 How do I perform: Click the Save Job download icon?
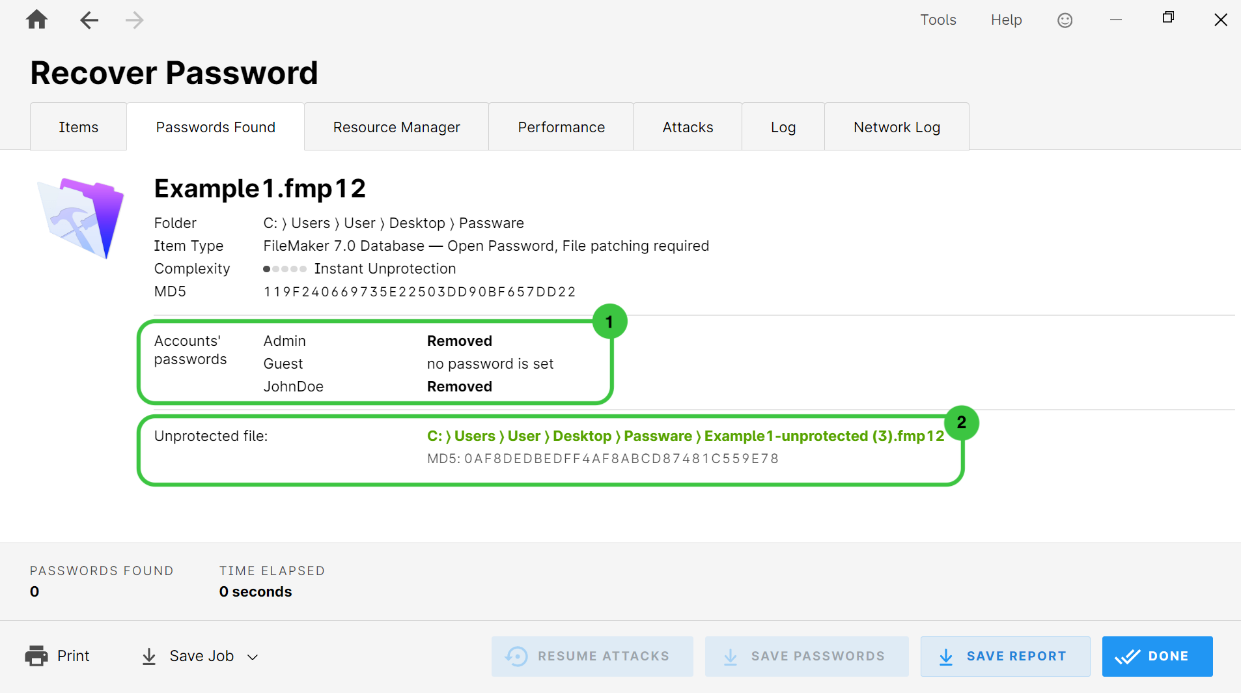point(149,657)
